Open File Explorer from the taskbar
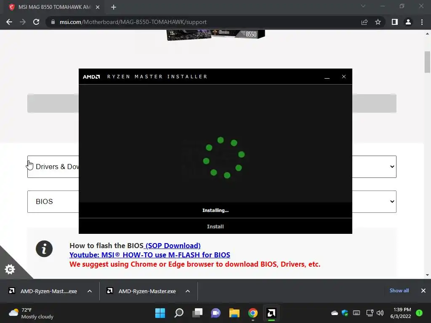Image resolution: width=431 pixels, height=323 pixels. 234,313
